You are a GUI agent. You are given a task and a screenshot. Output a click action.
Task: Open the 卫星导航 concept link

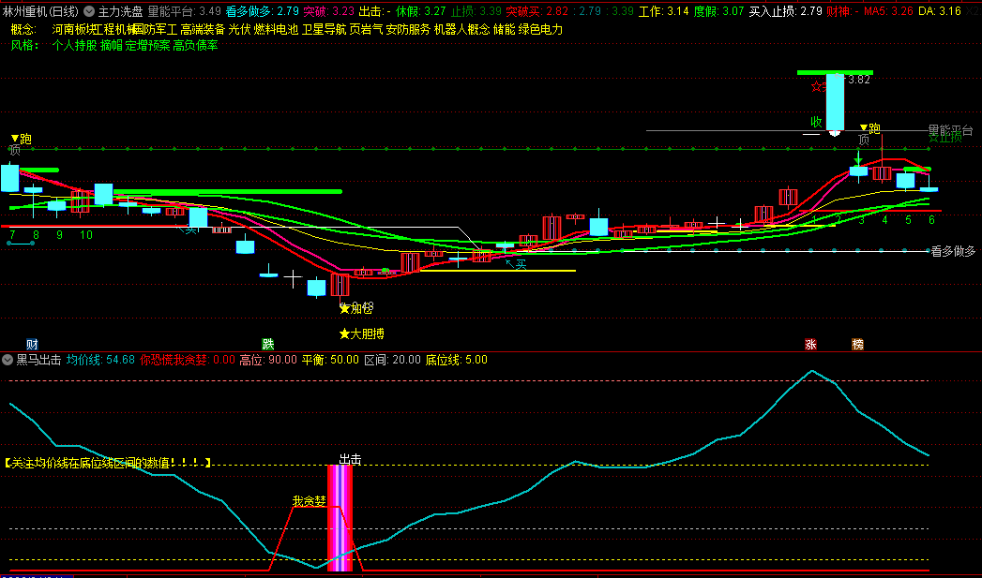(324, 29)
